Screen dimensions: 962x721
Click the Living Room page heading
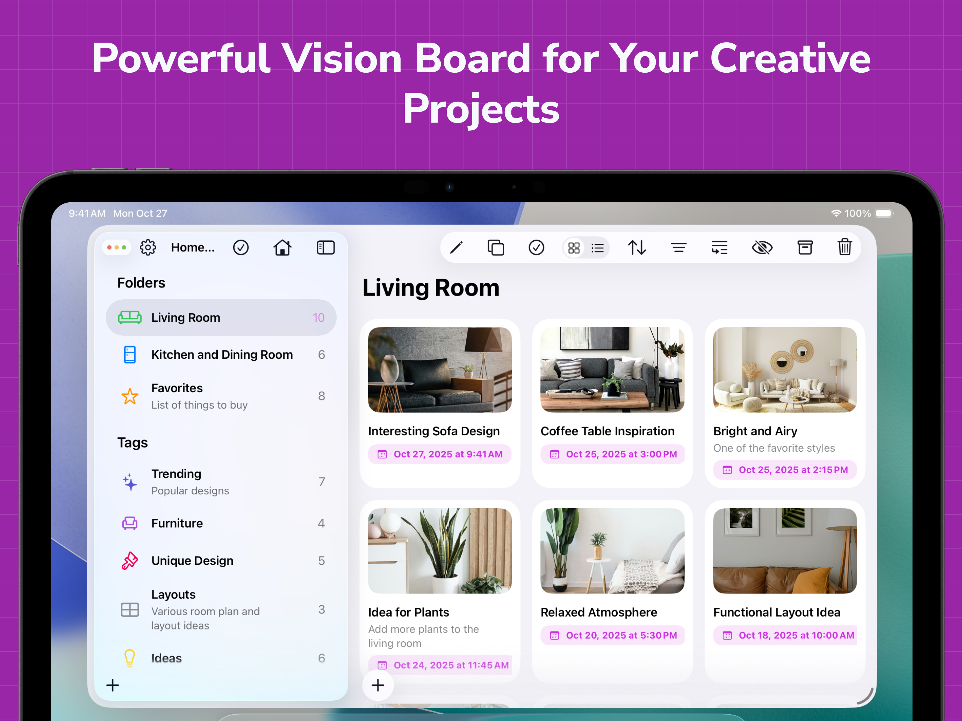(431, 288)
